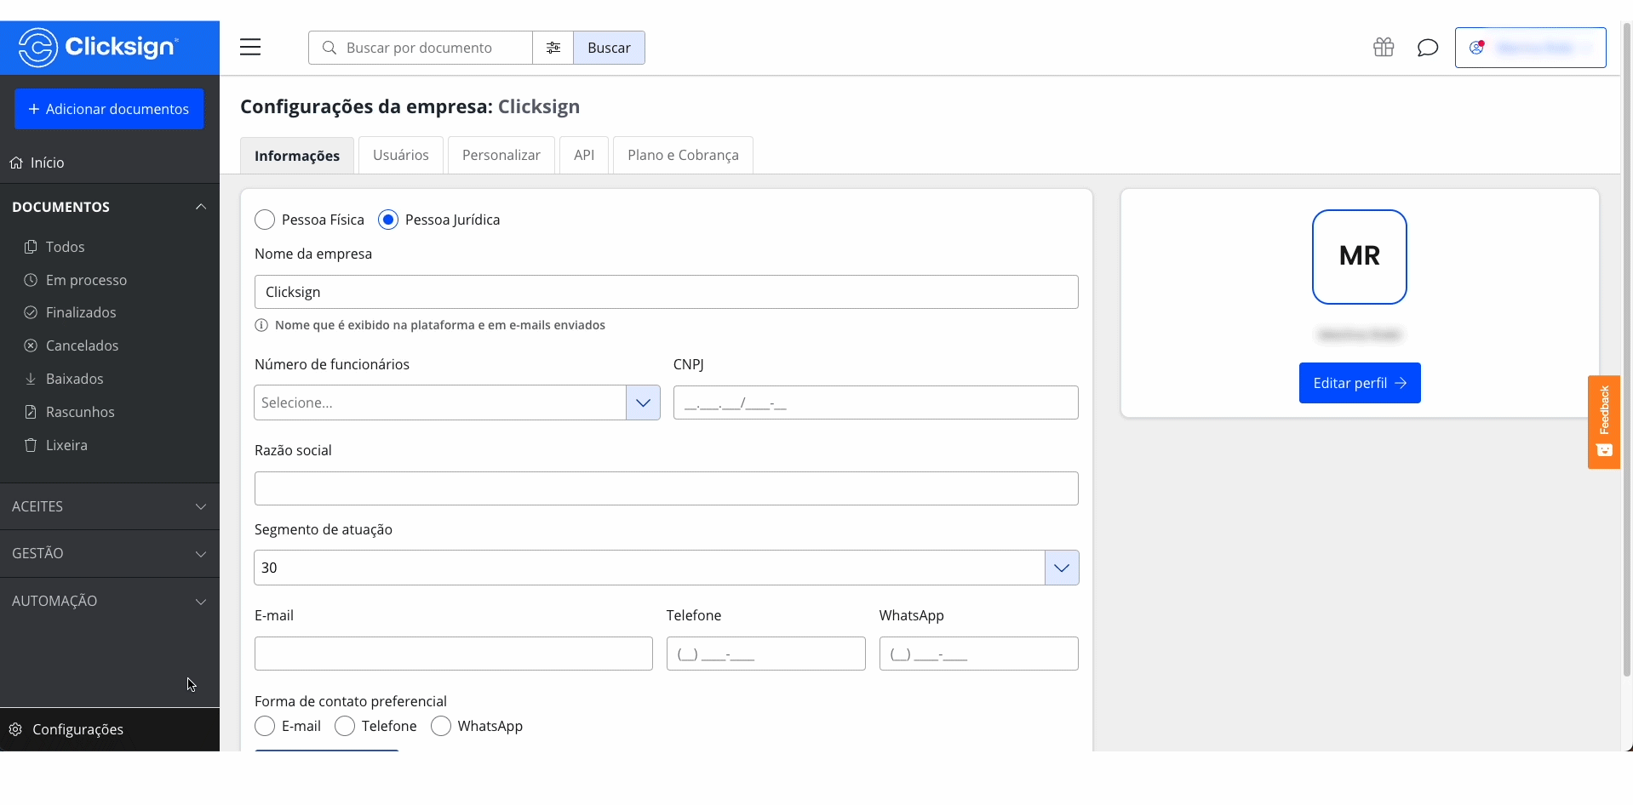Screen dimensions: 1633x805
Task: Click Adicionar documentos button
Action: [x=109, y=109]
